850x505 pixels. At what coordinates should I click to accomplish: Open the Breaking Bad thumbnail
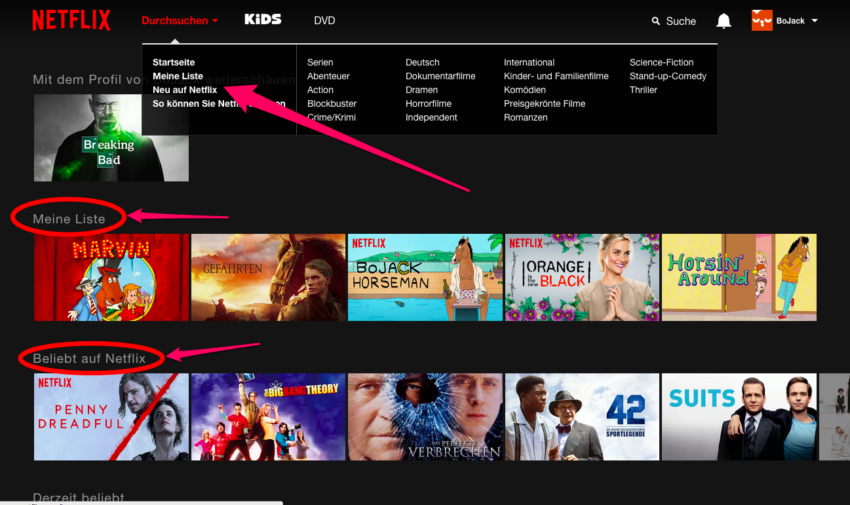[111, 138]
